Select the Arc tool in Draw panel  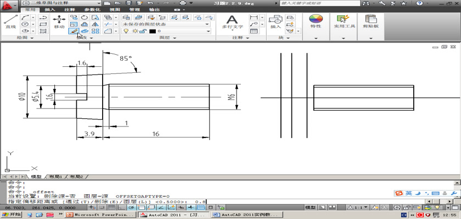pos(25,18)
